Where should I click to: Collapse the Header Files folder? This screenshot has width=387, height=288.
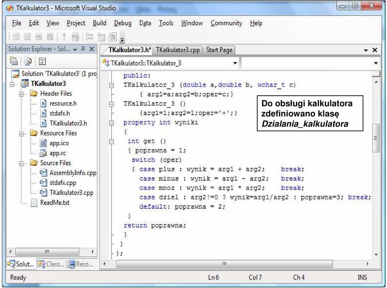pyautogui.click(x=21, y=94)
